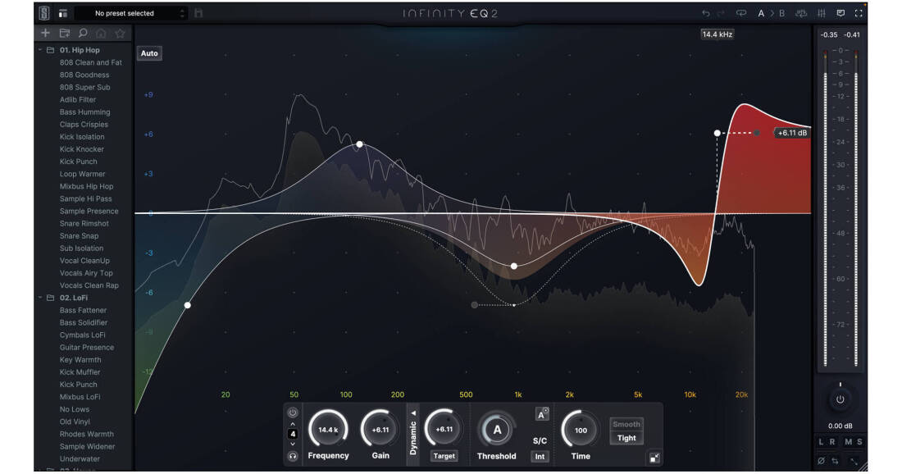Switch the Threshold sidechain to Int

click(541, 456)
